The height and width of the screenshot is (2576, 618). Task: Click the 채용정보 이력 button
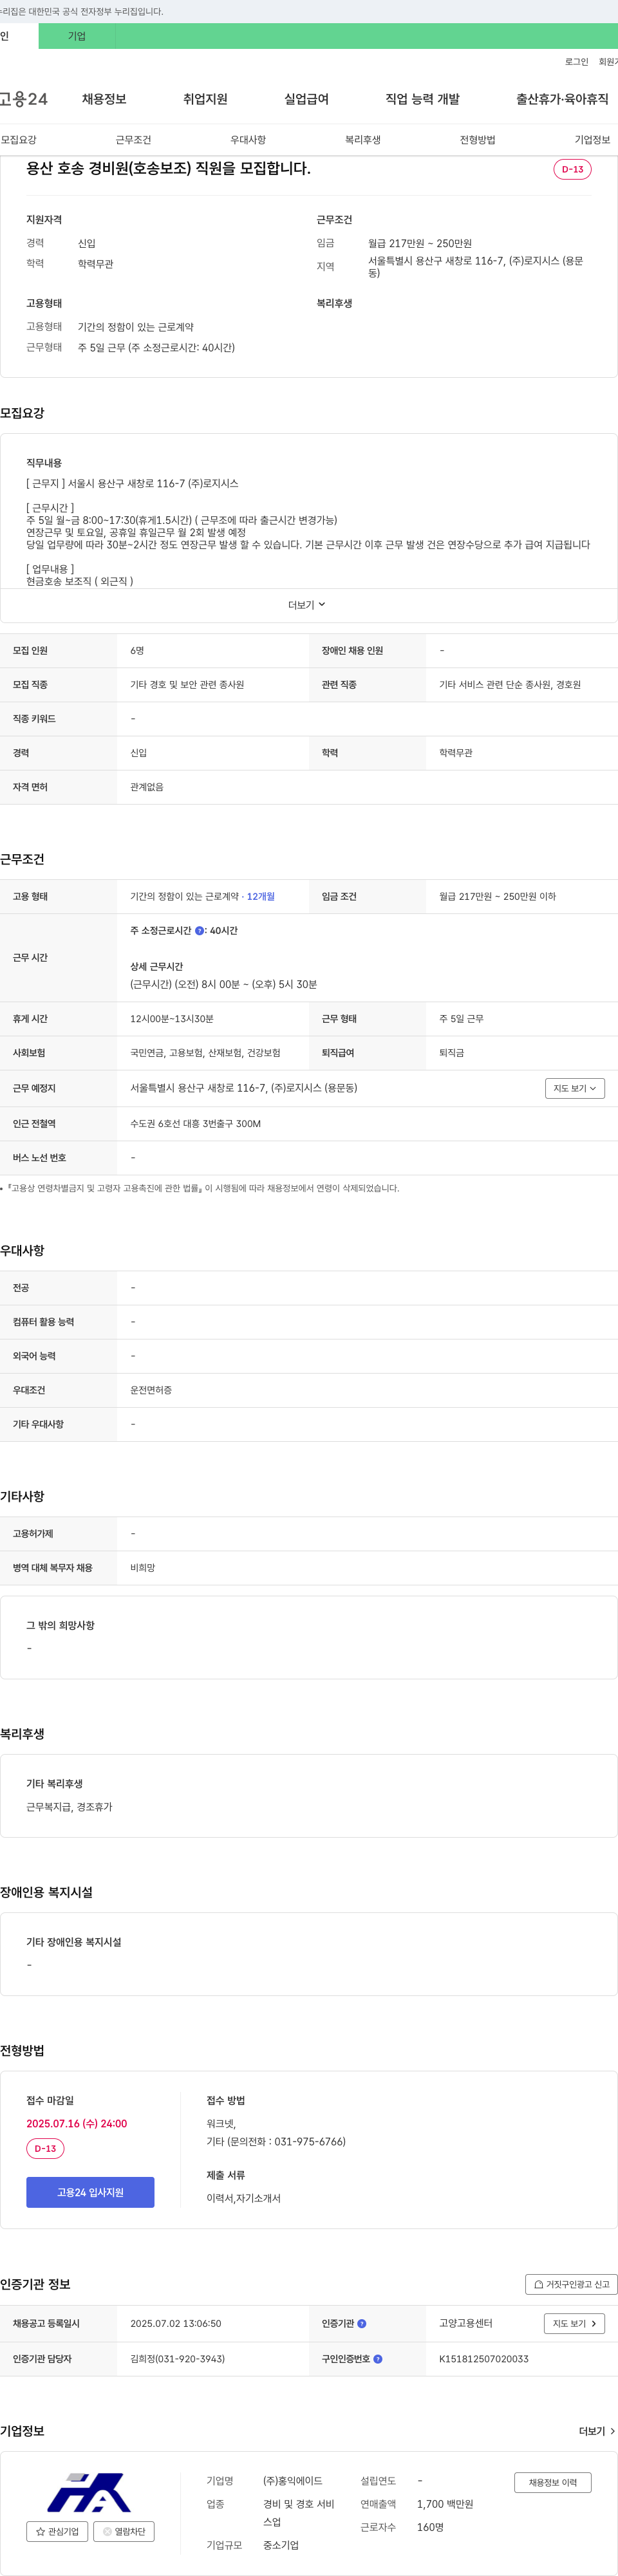(553, 2482)
